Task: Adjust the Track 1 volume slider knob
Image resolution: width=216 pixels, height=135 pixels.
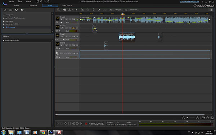Action: (x=61, y=22)
